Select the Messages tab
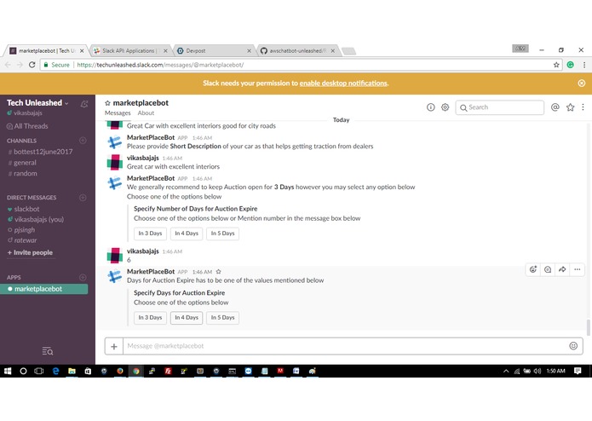The height and width of the screenshot is (421, 592). pos(118,112)
